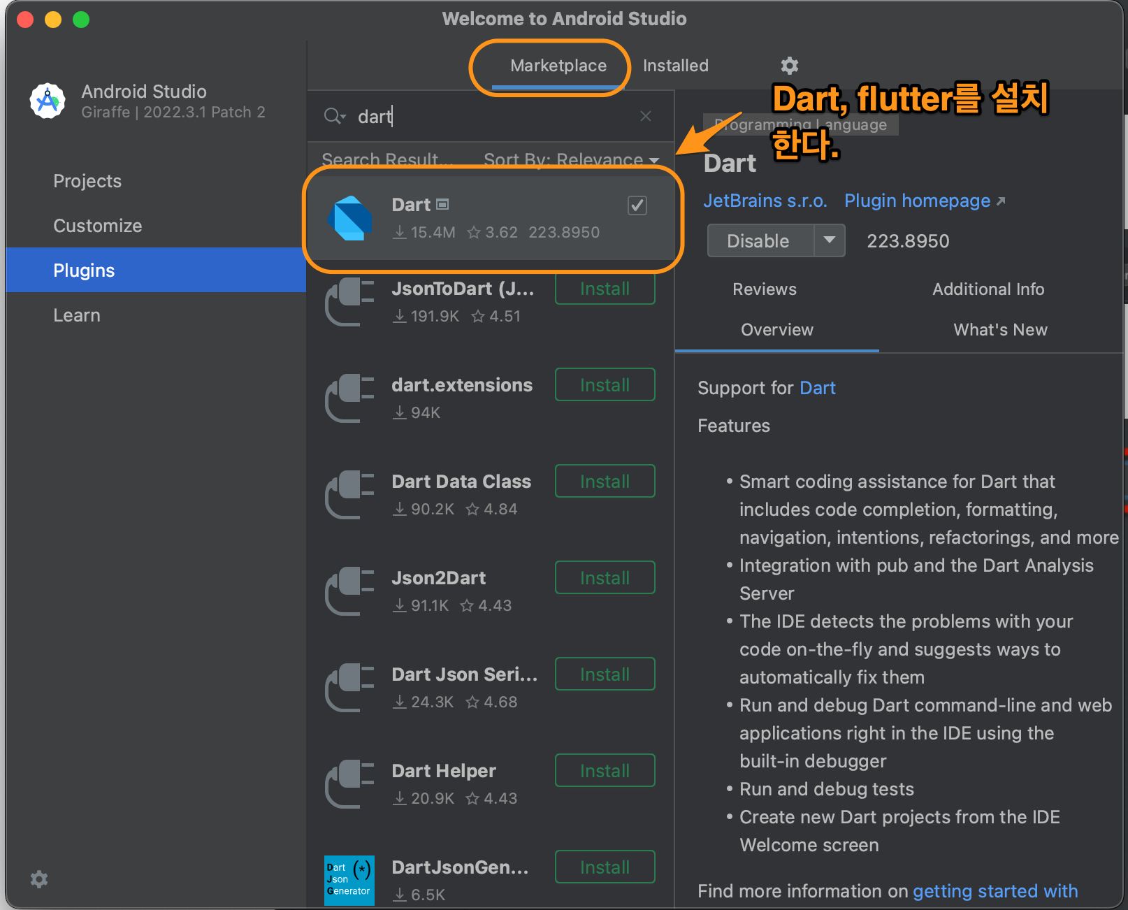Click the dart search input field
This screenshot has height=910, width=1128.
pyautogui.click(x=419, y=116)
